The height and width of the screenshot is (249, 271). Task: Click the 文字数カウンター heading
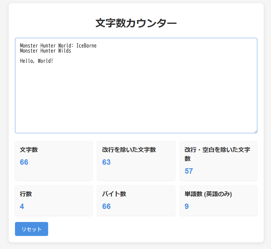click(136, 23)
